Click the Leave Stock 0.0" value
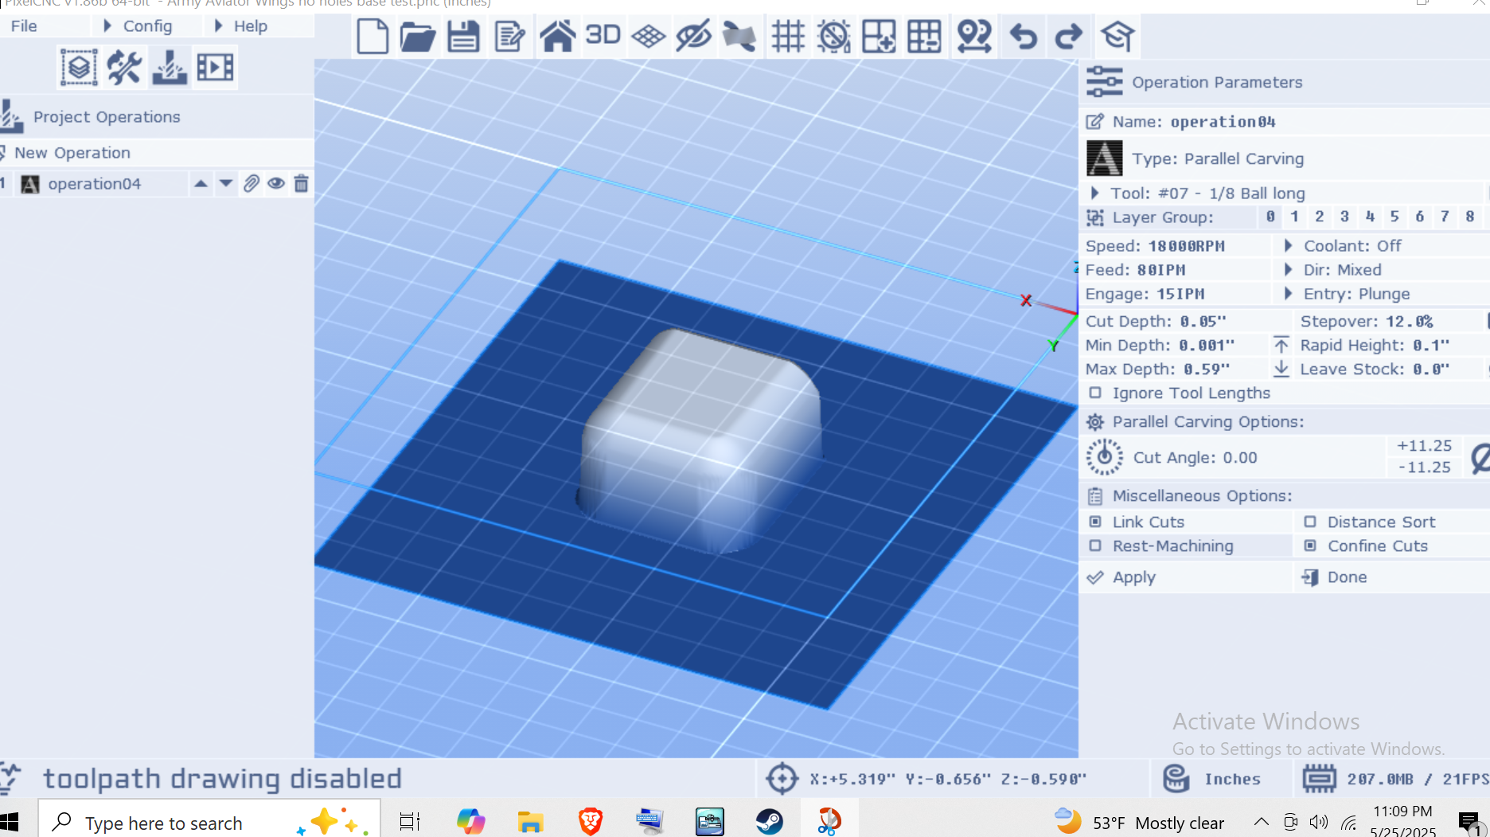 pos(1431,370)
